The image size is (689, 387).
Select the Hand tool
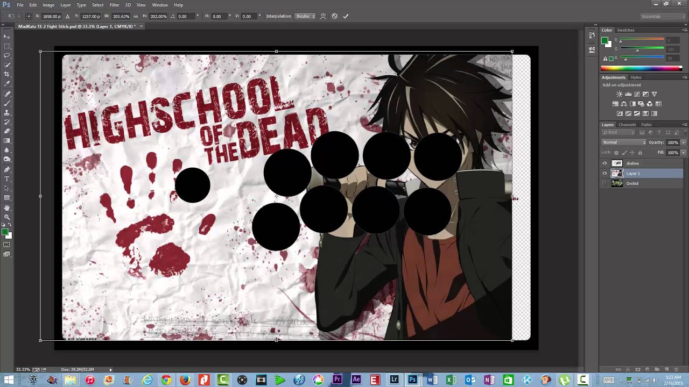(x=7, y=207)
